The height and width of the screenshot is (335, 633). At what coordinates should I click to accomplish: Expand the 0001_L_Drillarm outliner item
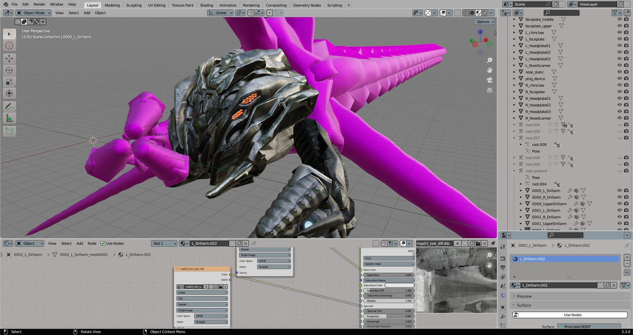click(521, 210)
